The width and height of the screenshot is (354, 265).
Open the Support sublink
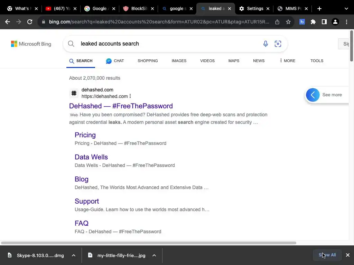[x=87, y=201]
